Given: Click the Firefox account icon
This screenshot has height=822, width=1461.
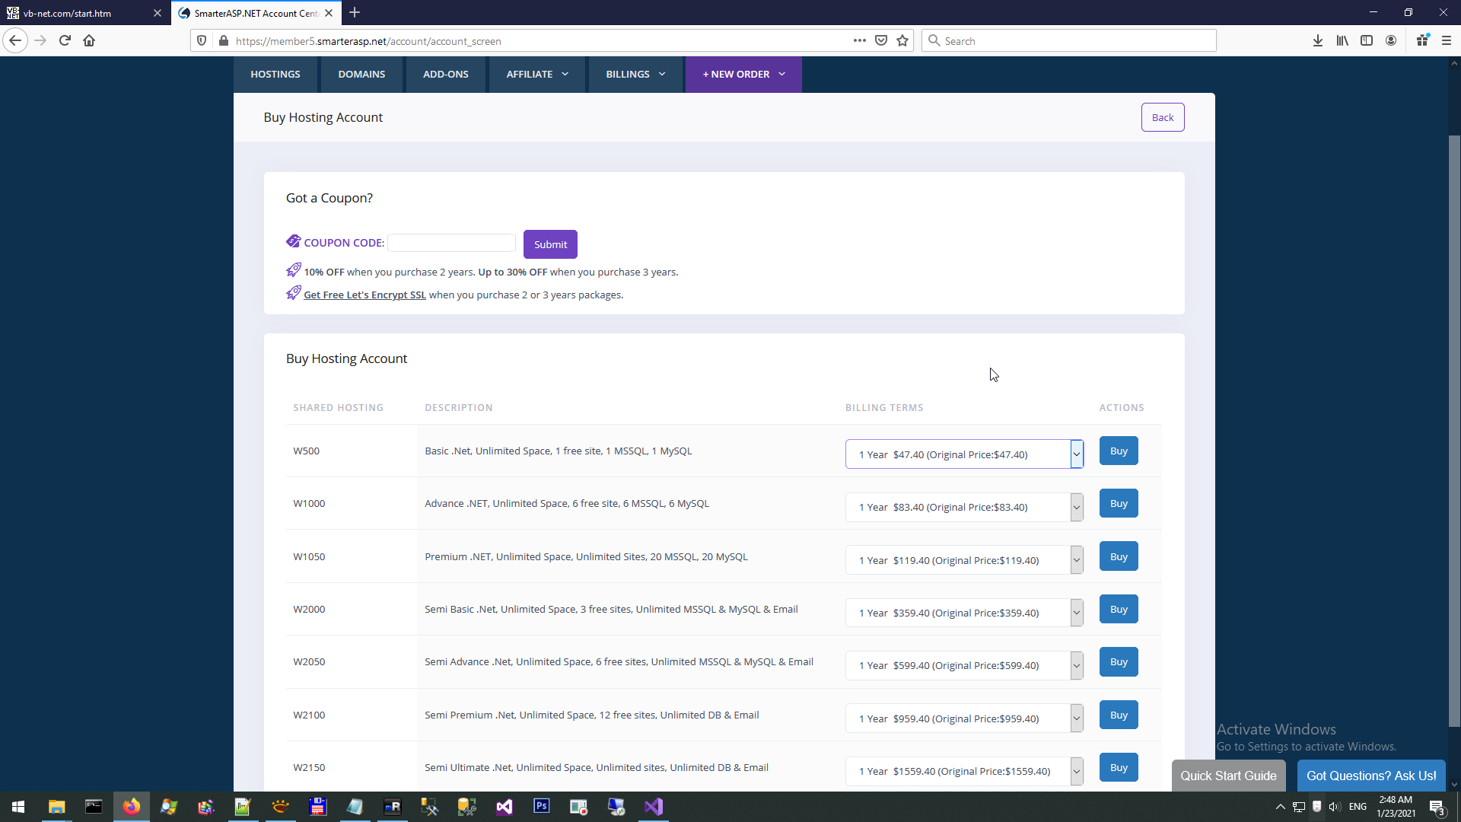Looking at the screenshot, I should coord(1391,41).
